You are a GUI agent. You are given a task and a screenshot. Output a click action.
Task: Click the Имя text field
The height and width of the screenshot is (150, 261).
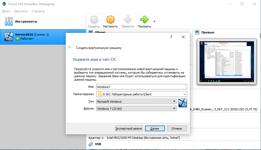[141, 87]
